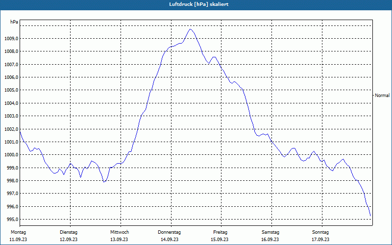Select the Freitag day label
Screen dimensions: 392x245
(220, 232)
